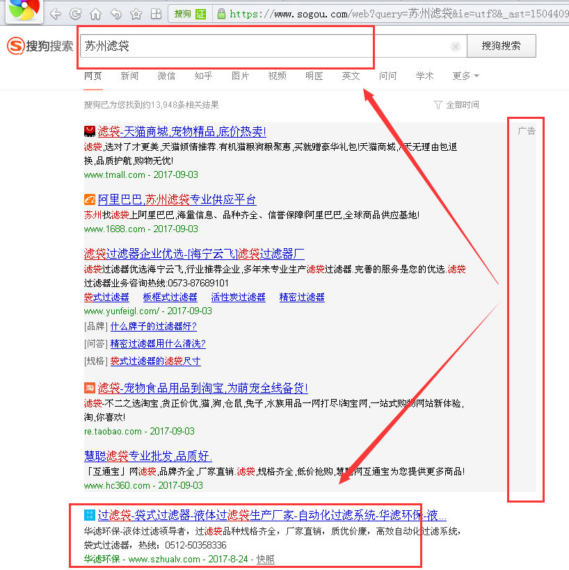Click the 活性炭过滤器 sublink
Image resolution: width=569 pixels, height=570 pixels.
point(239,297)
